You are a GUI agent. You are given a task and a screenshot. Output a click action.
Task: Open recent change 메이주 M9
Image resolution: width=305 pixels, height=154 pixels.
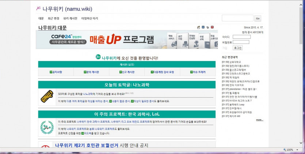(235, 116)
